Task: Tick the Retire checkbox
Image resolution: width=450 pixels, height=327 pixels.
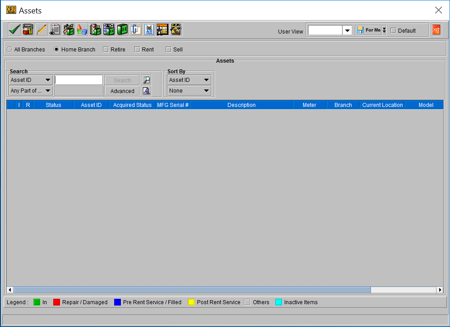Action: pos(106,50)
